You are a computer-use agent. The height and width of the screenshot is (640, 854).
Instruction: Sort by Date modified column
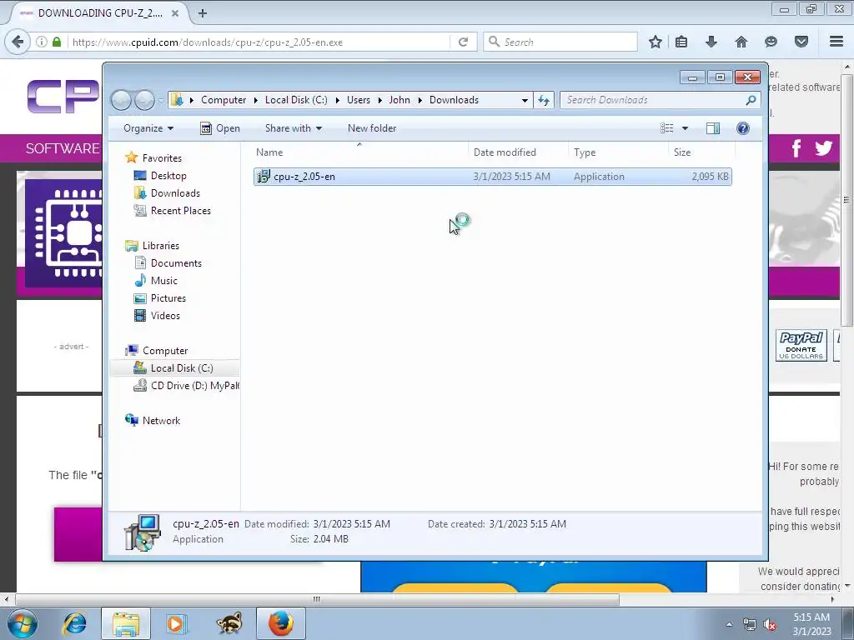tap(518, 152)
